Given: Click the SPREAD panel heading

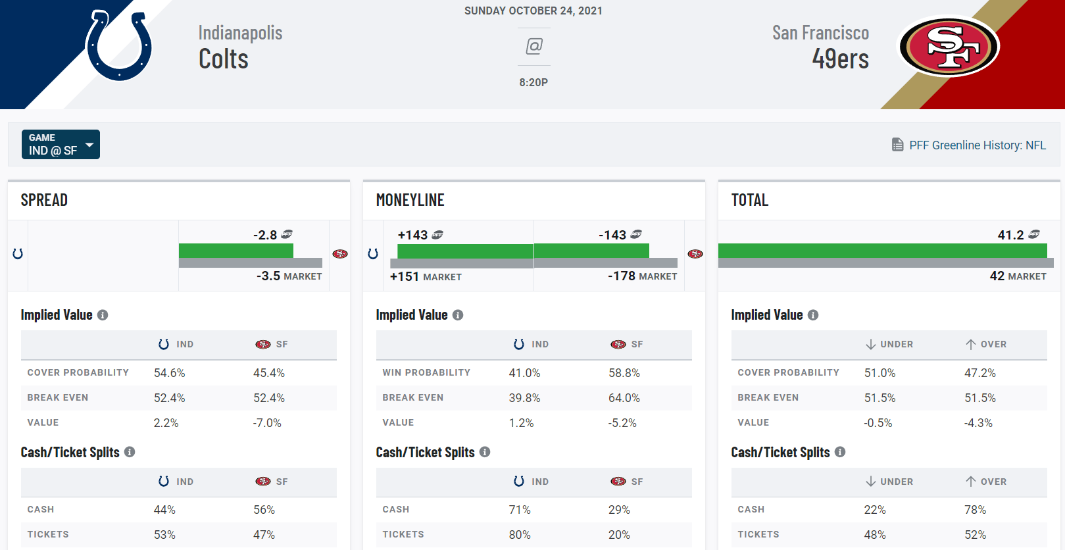Looking at the screenshot, I should click(44, 200).
